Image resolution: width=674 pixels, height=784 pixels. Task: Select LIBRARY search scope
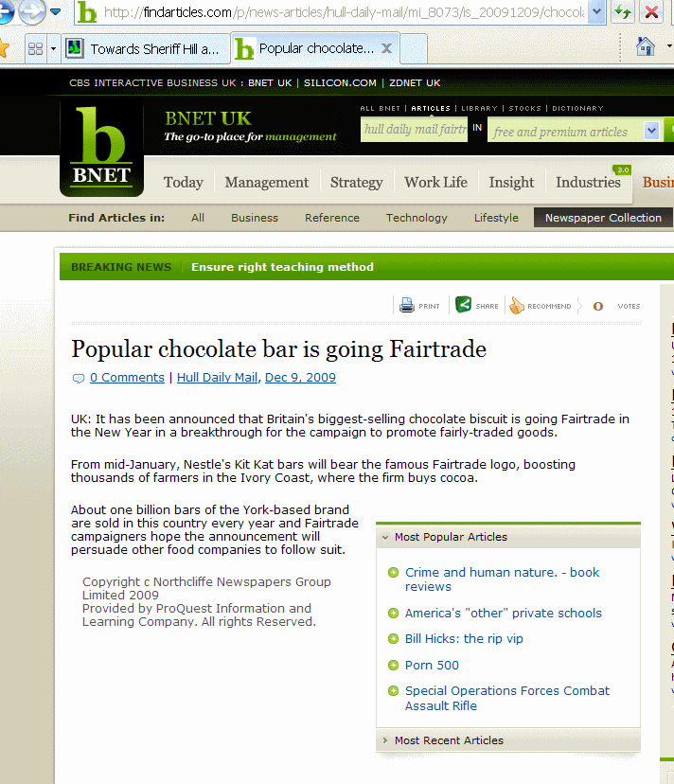coord(479,109)
